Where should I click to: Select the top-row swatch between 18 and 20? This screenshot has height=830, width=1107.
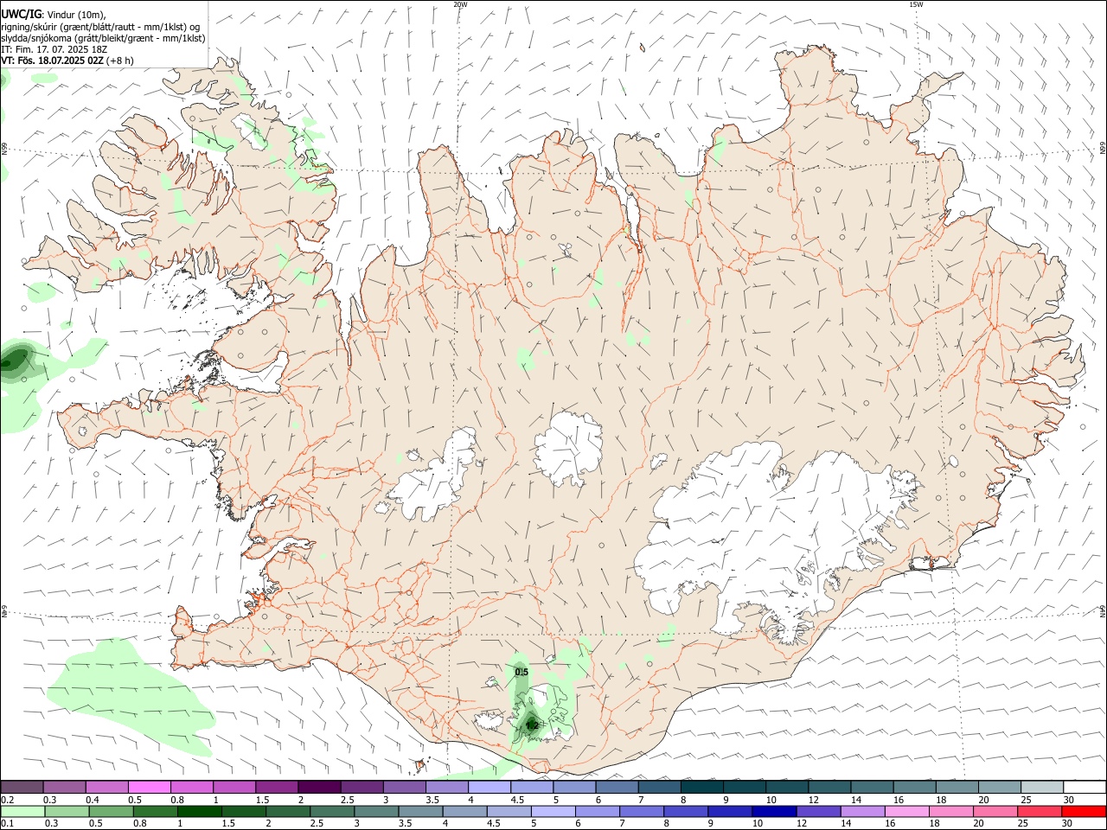coord(957,787)
